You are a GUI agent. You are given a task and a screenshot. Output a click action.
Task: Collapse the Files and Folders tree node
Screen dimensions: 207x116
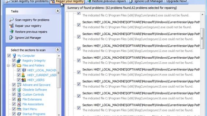tap(8, 65)
